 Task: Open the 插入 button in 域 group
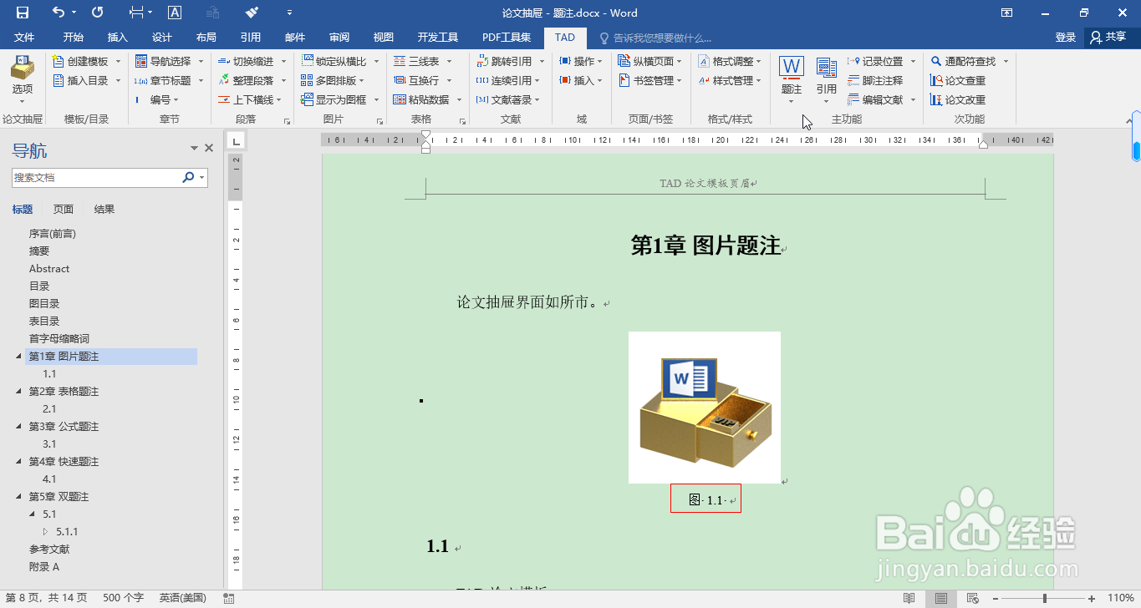pyautogui.click(x=581, y=81)
